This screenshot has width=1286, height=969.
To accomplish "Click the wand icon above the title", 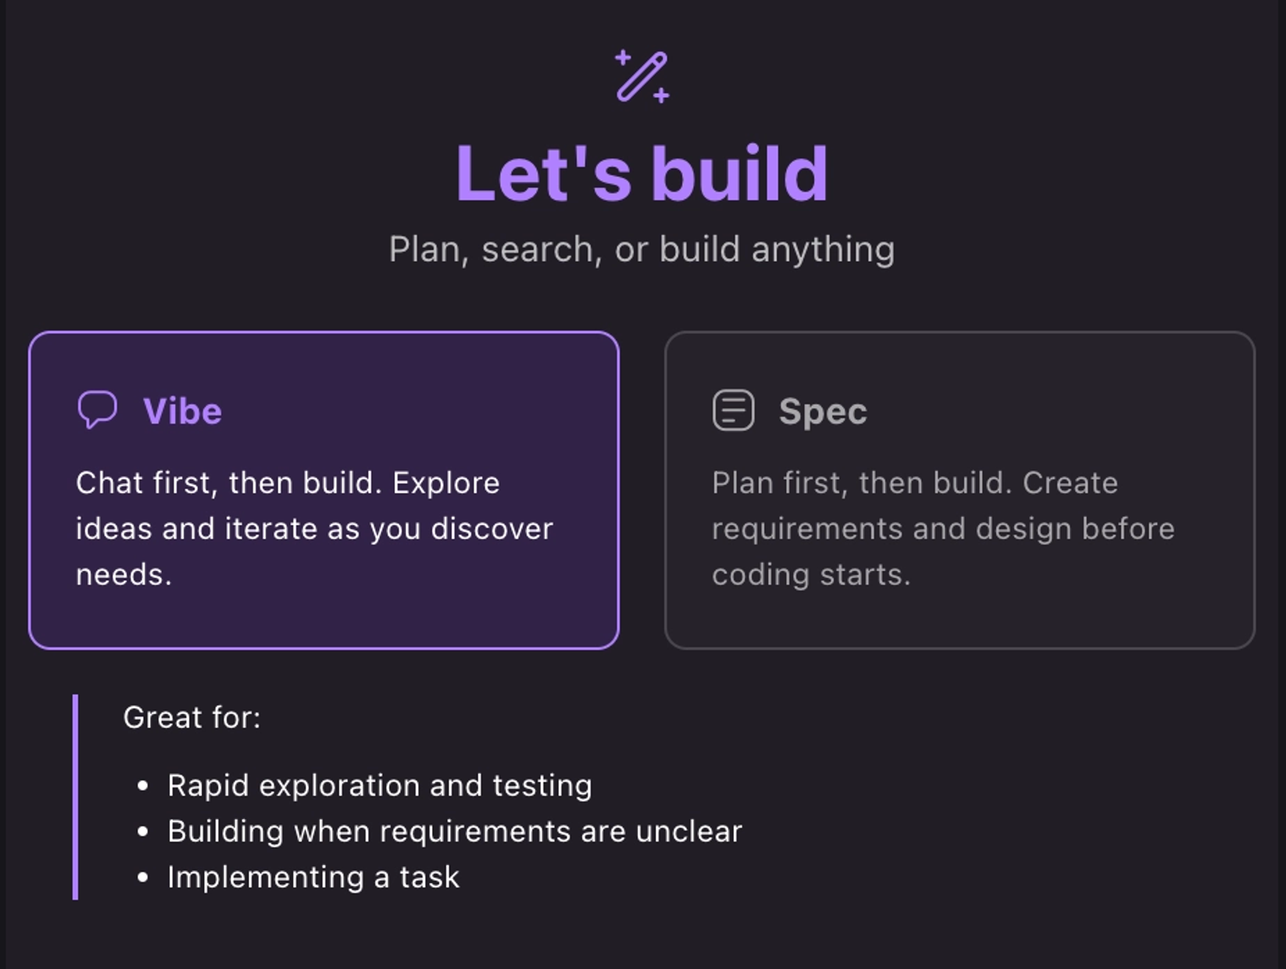I will pyautogui.click(x=642, y=75).
